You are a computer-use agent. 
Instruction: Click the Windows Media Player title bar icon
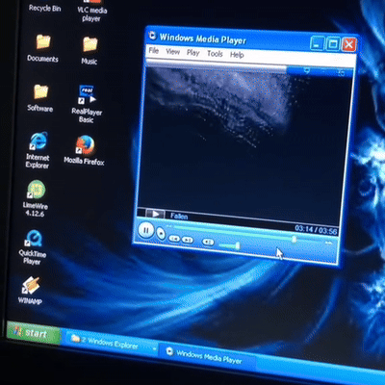tap(153, 35)
